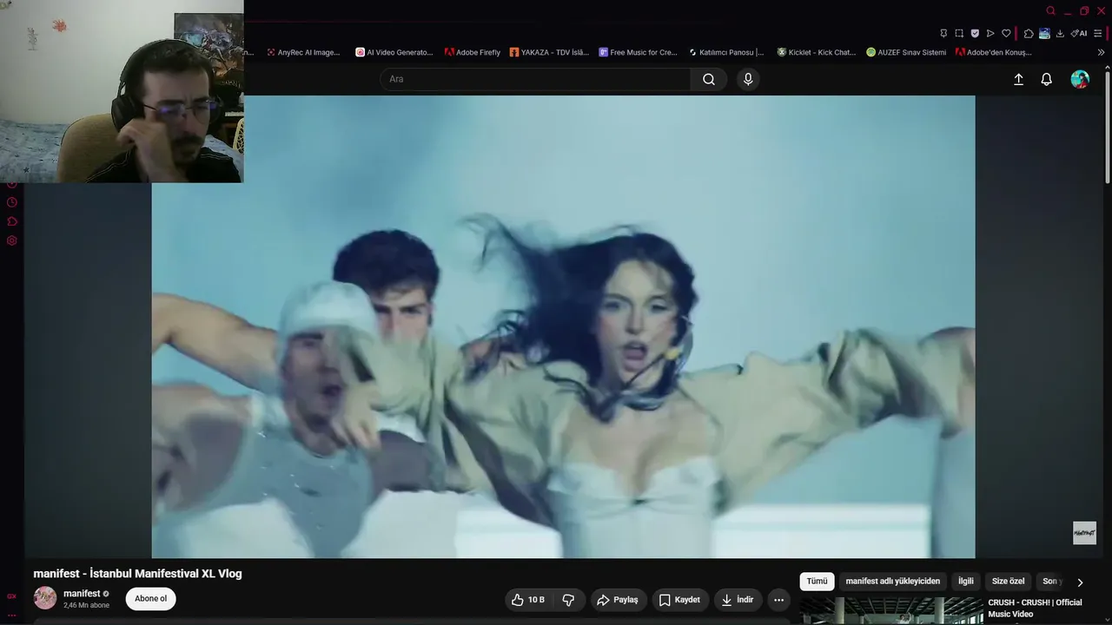1112x625 pixels.
Task: Open Adobe'den Konuş... bookmark
Action: click(x=994, y=52)
